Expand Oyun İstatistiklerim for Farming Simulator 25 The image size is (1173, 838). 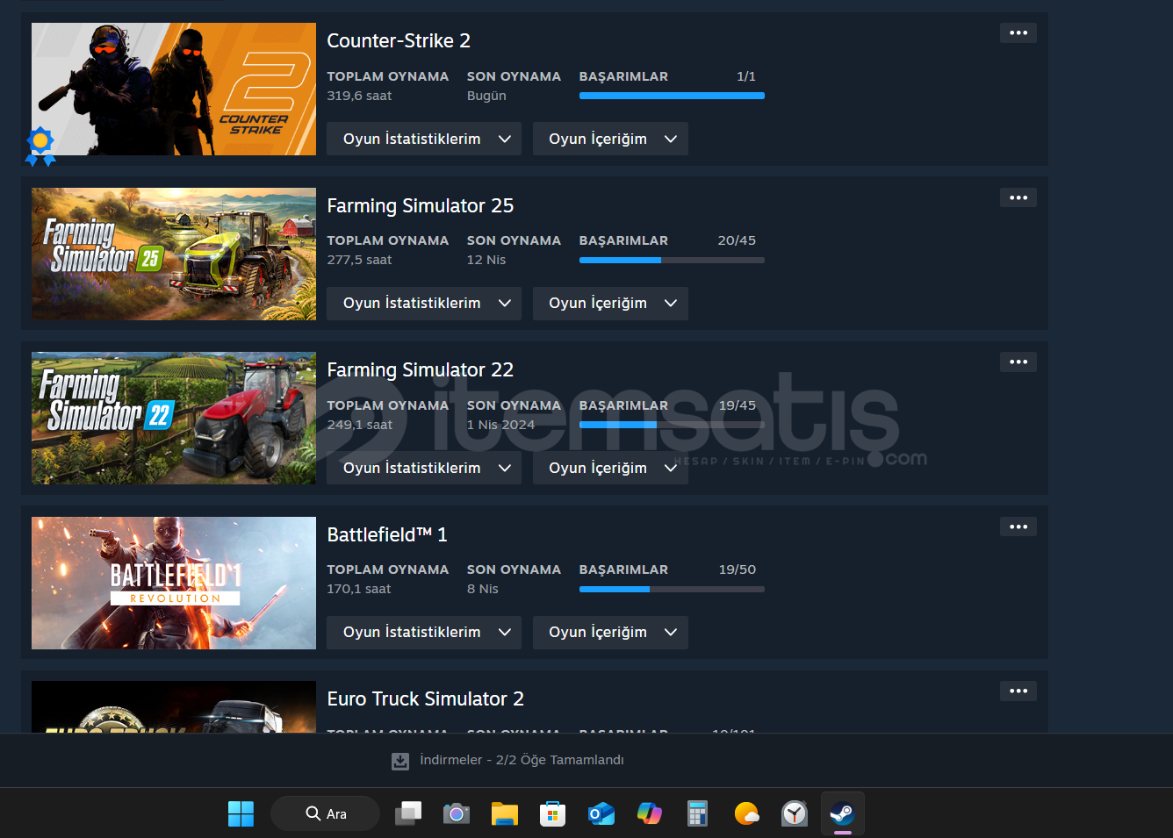pos(424,303)
